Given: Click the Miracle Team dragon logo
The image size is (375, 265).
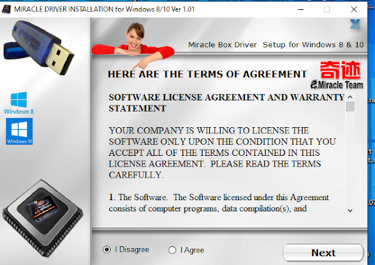Looking at the screenshot, I should pyautogui.click(x=337, y=85).
